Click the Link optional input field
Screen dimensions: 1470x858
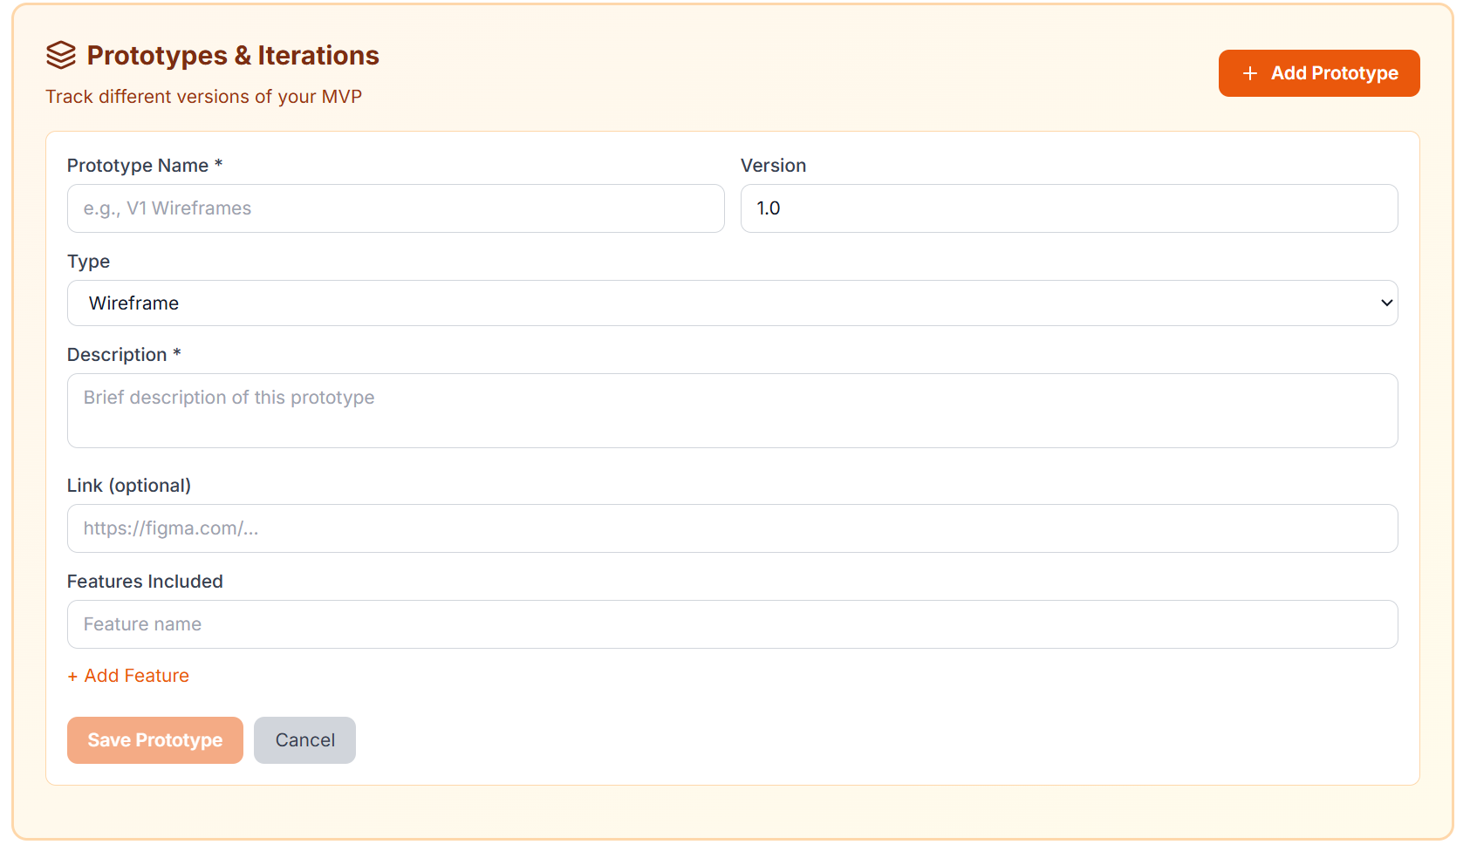tap(733, 528)
